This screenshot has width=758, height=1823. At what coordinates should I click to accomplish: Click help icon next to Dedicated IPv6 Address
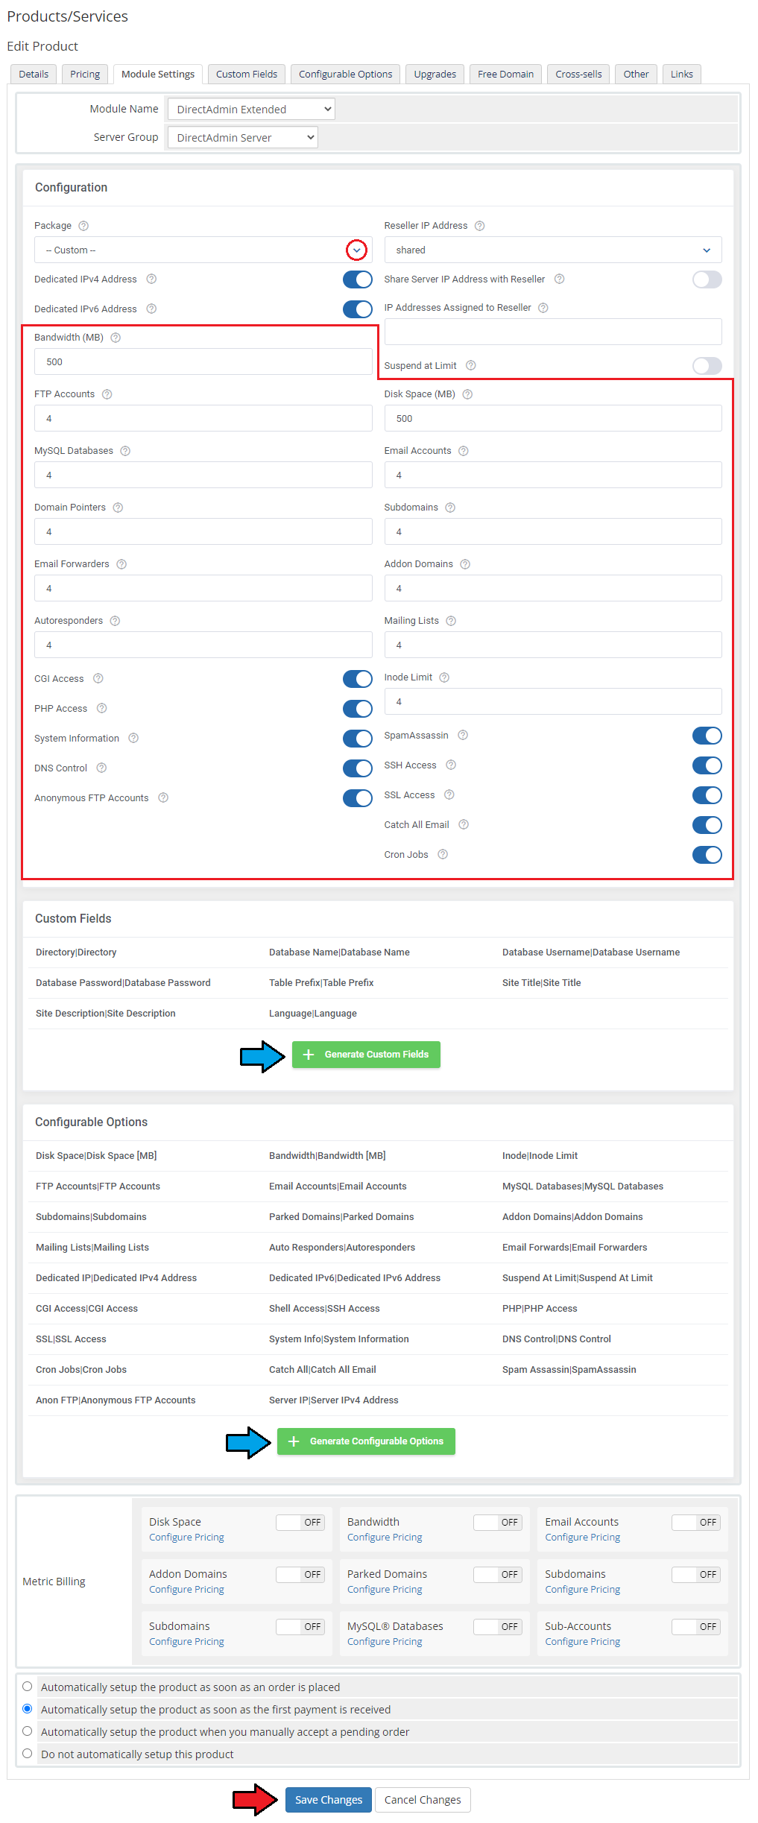(x=151, y=309)
